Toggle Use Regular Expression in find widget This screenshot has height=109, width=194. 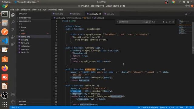[149, 22]
